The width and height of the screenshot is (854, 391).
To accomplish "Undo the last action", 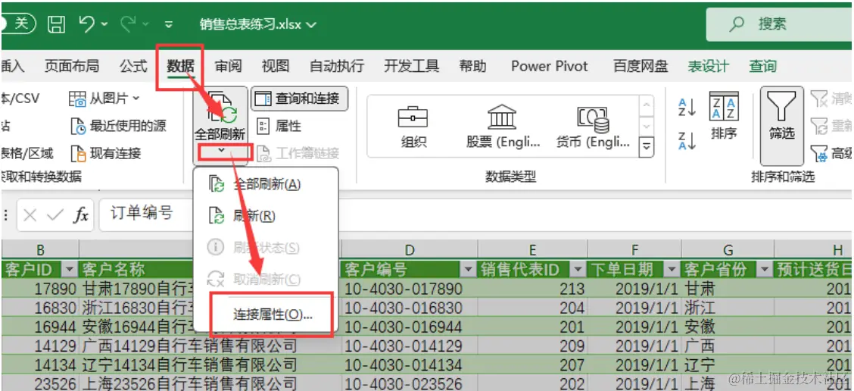I will pos(87,24).
